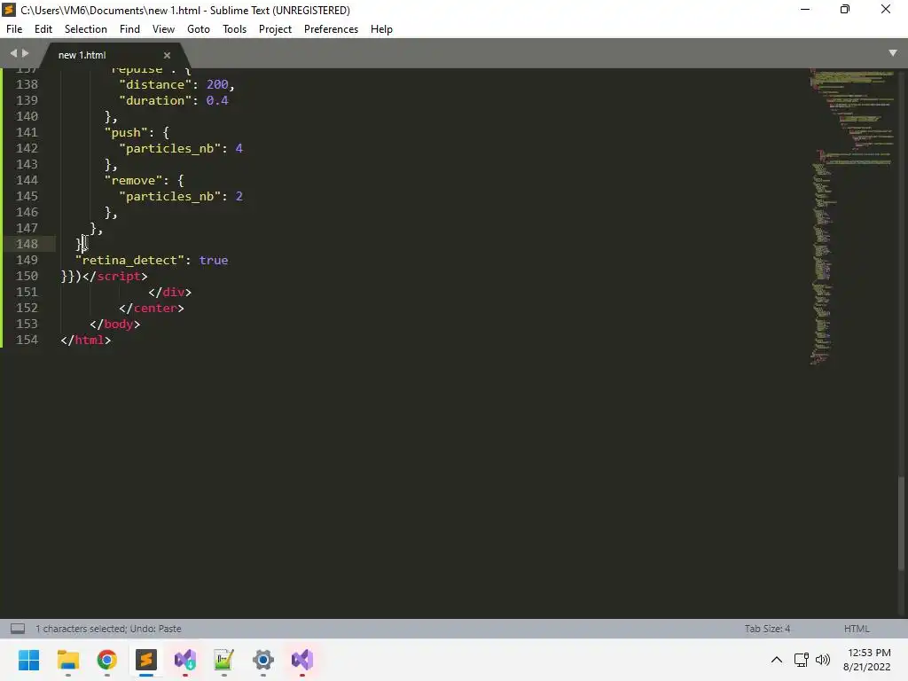Click the closing div tag
The height and width of the screenshot is (681, 908).
tap(169, 292)
